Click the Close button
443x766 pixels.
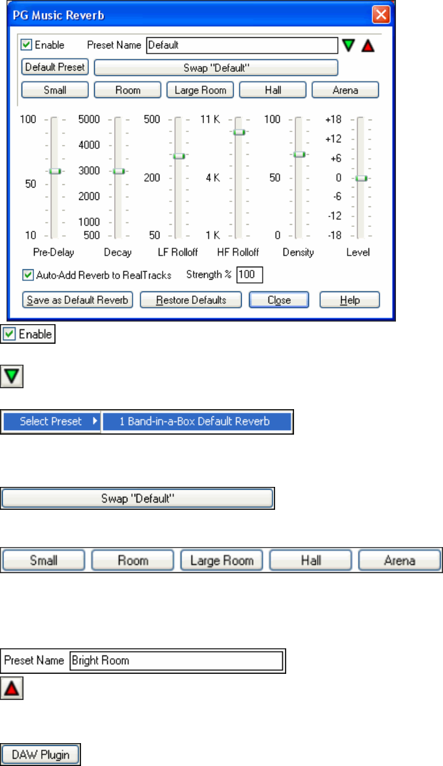279,300
